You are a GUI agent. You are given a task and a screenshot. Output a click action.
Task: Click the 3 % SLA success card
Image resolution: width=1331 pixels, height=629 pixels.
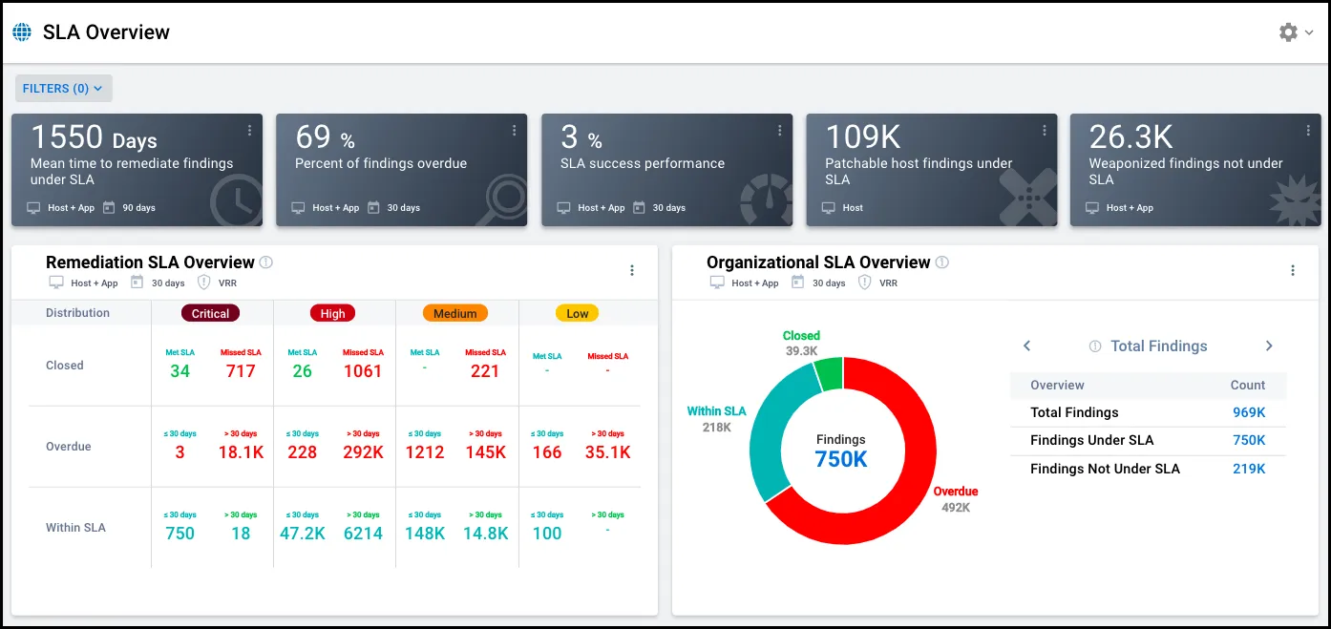point(666,170)
